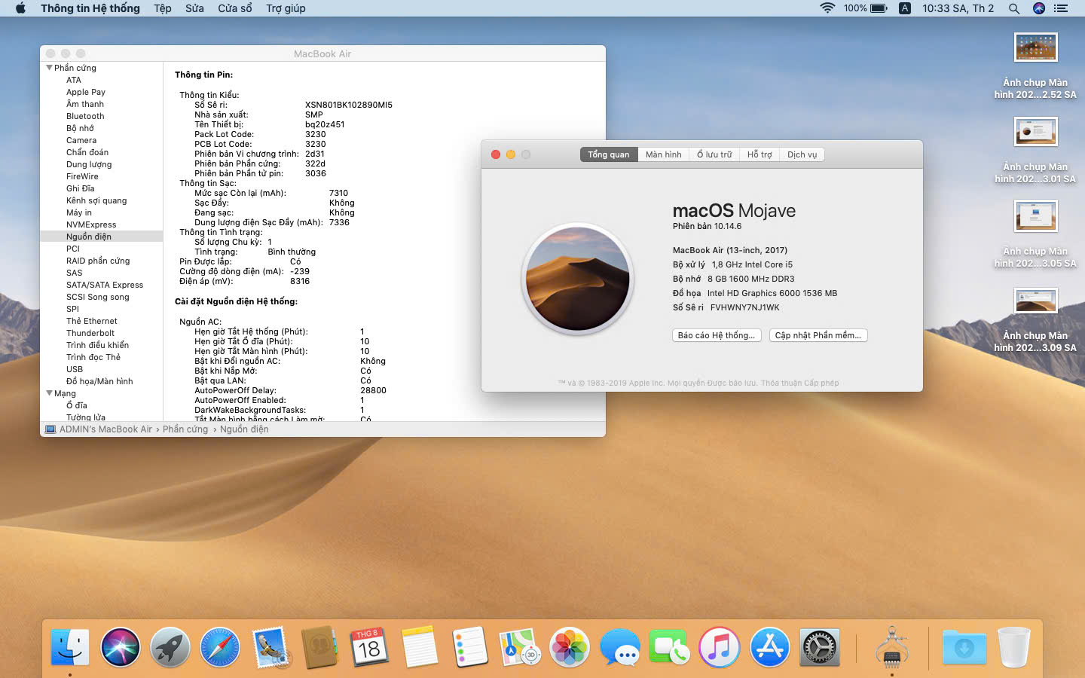Open the Cửa sổ menu
Viewport: 1085px width, 678px height.
coord(234,8)
